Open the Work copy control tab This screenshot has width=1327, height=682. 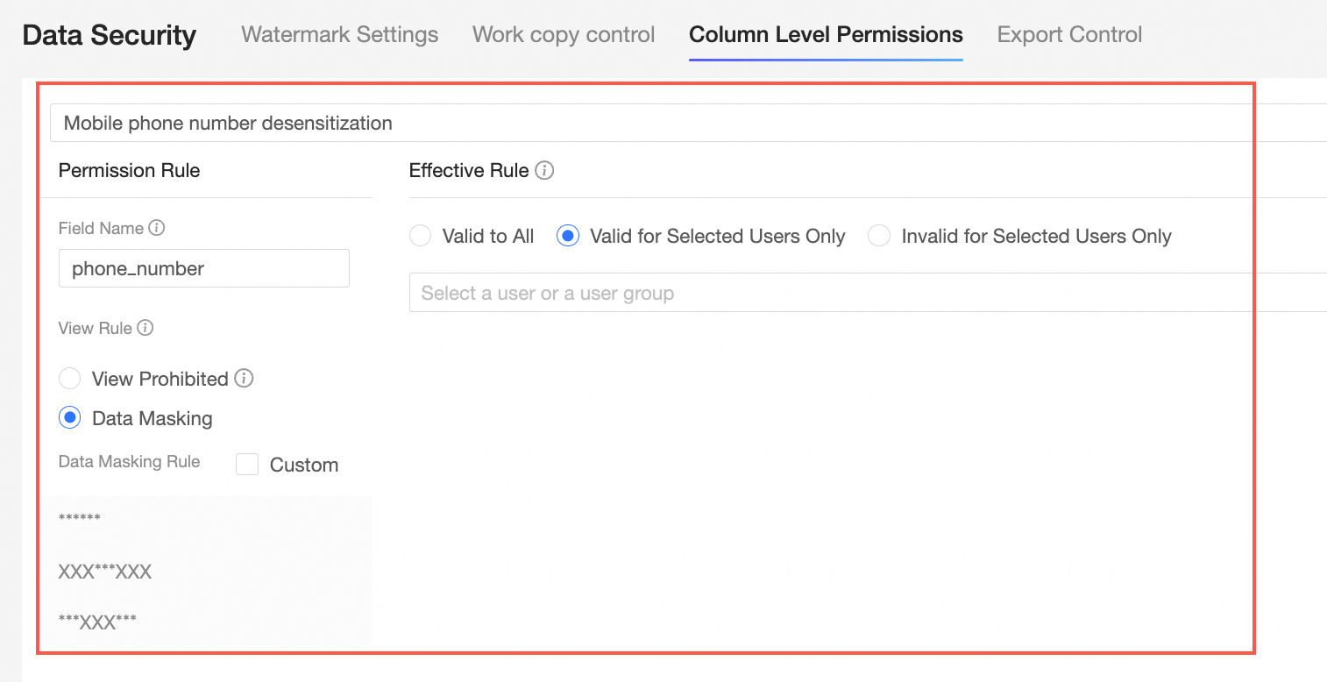point(564,35)
